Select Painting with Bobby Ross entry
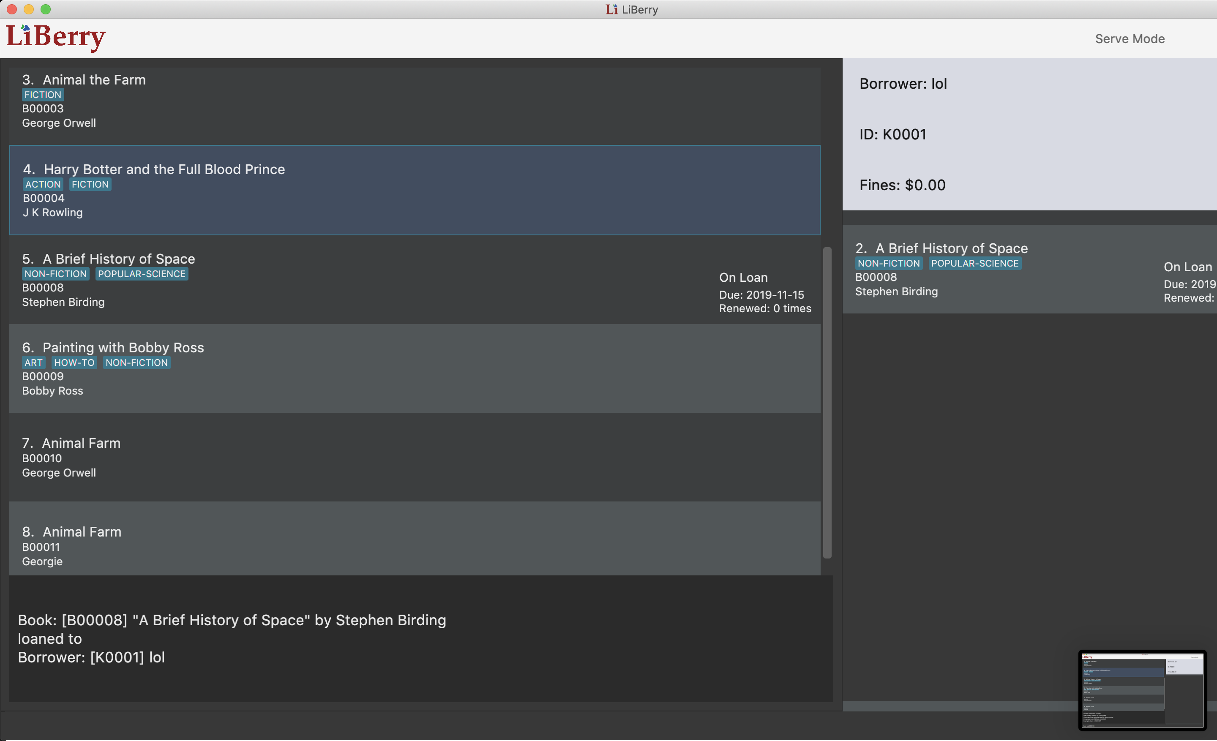Image resolution: width=1217 pixels, height=741 pixels. 415,369
